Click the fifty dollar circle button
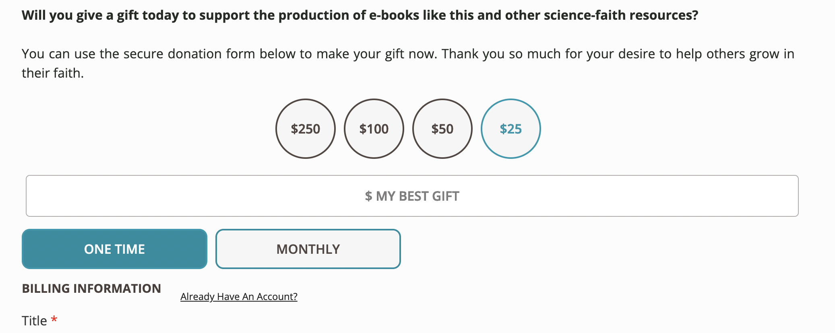This screenshot has width=835, height=333. coord(442,129)
